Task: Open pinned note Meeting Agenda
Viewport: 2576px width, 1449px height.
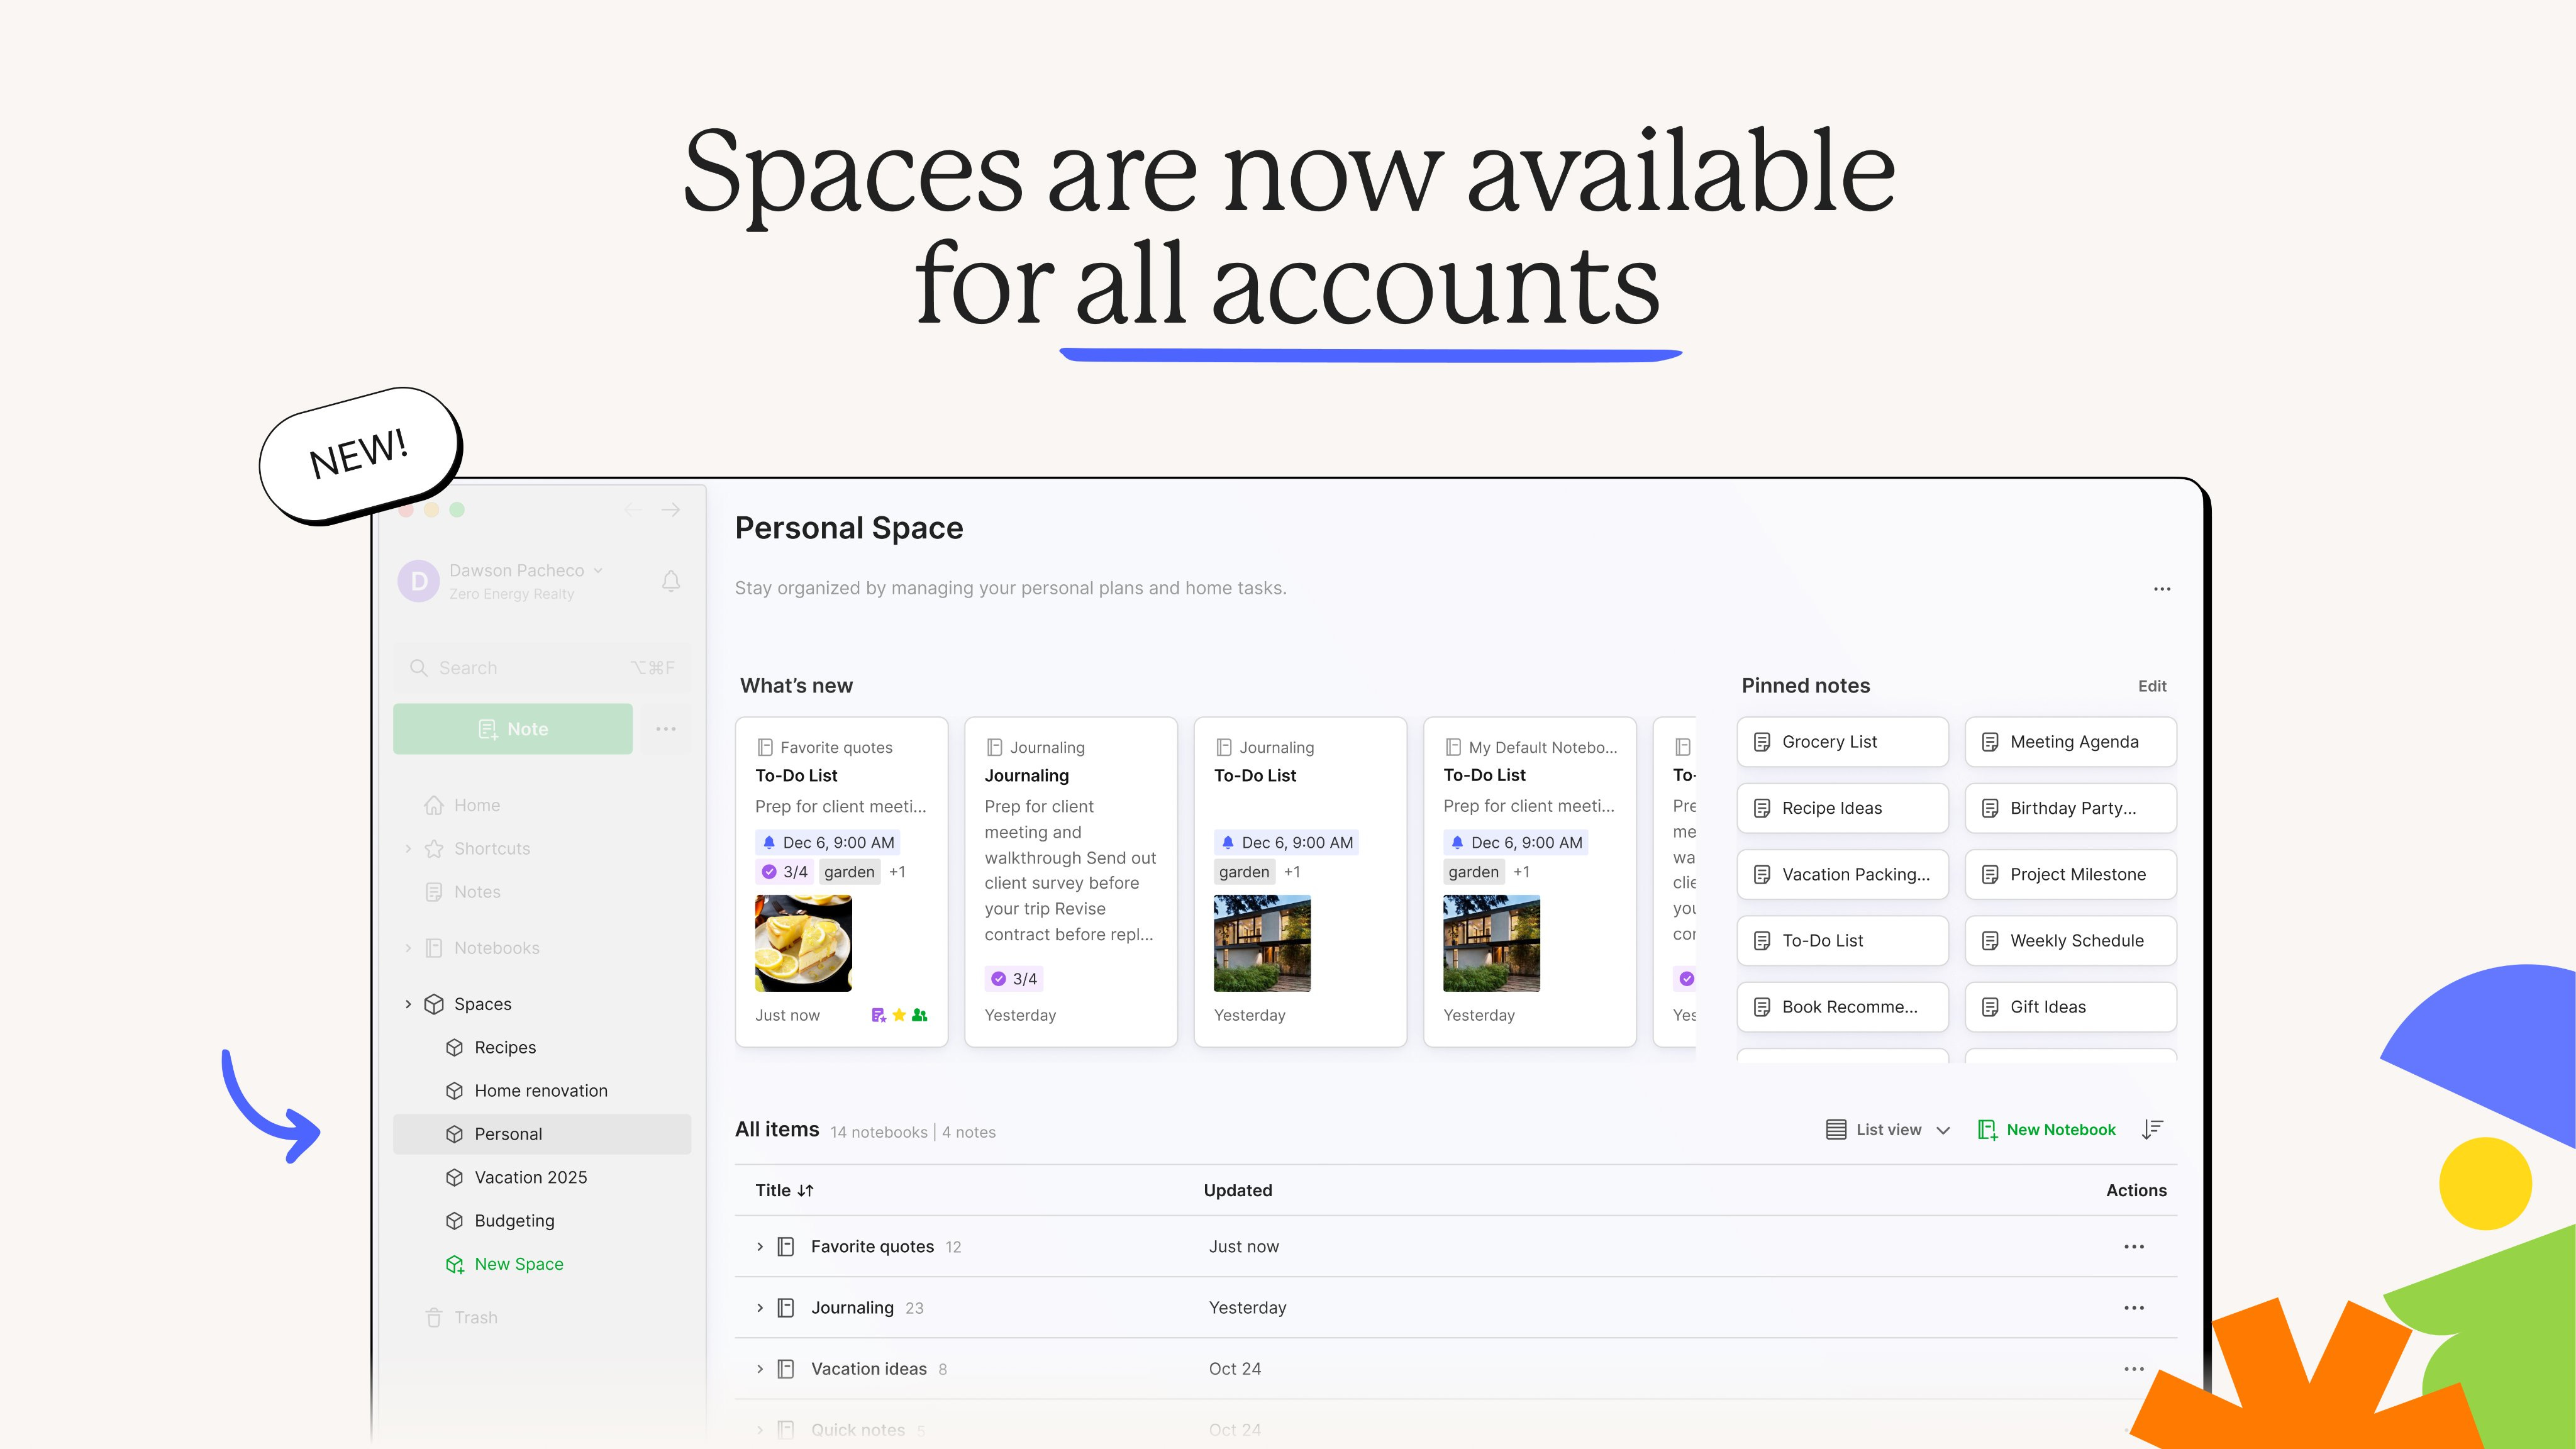Action: coord(2070,742)
